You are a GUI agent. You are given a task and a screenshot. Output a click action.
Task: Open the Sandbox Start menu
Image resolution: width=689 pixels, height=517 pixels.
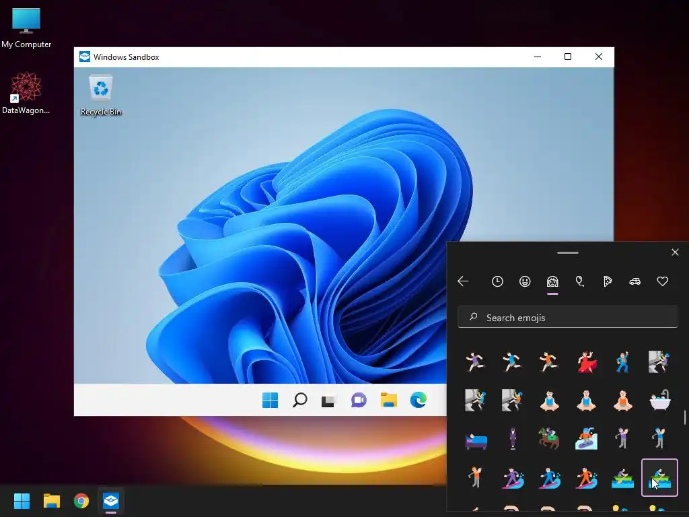point(270,400)
